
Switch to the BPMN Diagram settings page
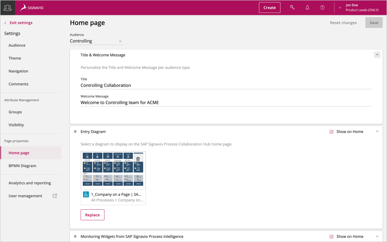tap(22, 166)
